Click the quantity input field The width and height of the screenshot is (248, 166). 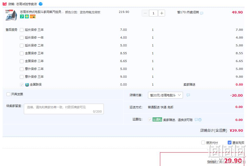tap(153, 13)
